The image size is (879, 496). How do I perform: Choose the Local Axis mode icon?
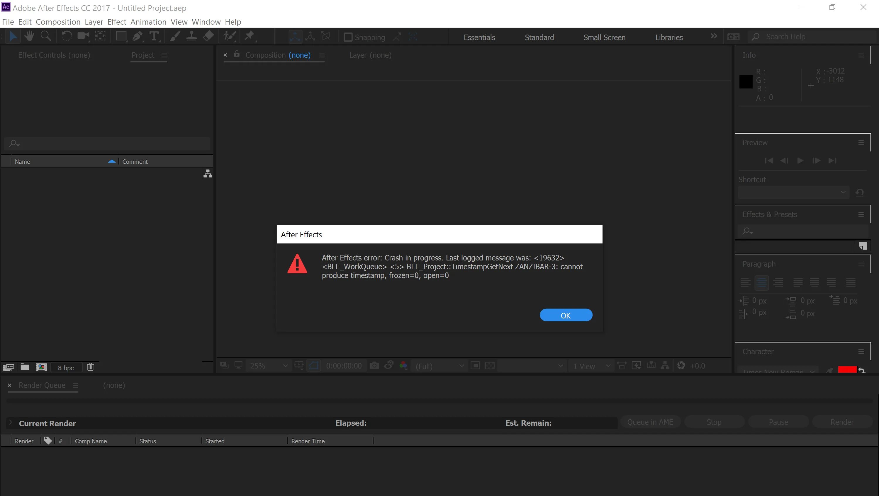pos(295,37)
